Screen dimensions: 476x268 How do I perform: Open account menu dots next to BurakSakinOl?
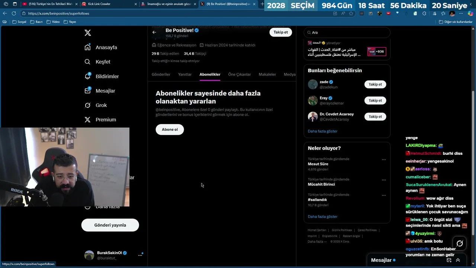click(x=140, y=255)
